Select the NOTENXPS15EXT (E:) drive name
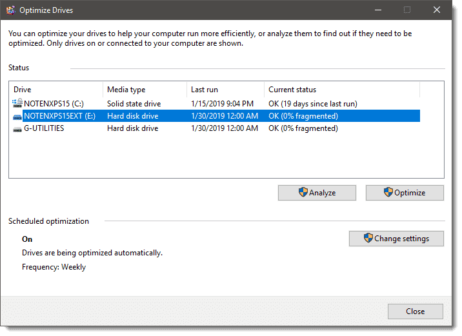Image resolution: width=462 pixels, height=336 pixels. 59,116
